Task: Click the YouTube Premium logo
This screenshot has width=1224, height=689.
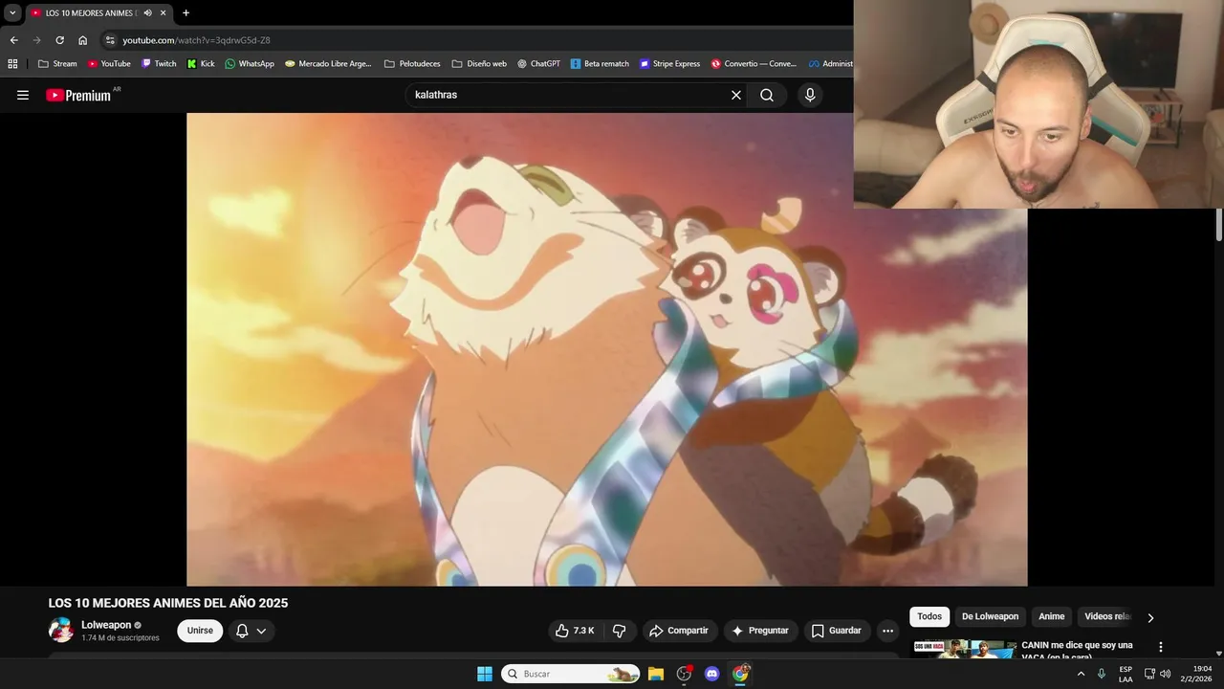Action: (x=78, y=95)
